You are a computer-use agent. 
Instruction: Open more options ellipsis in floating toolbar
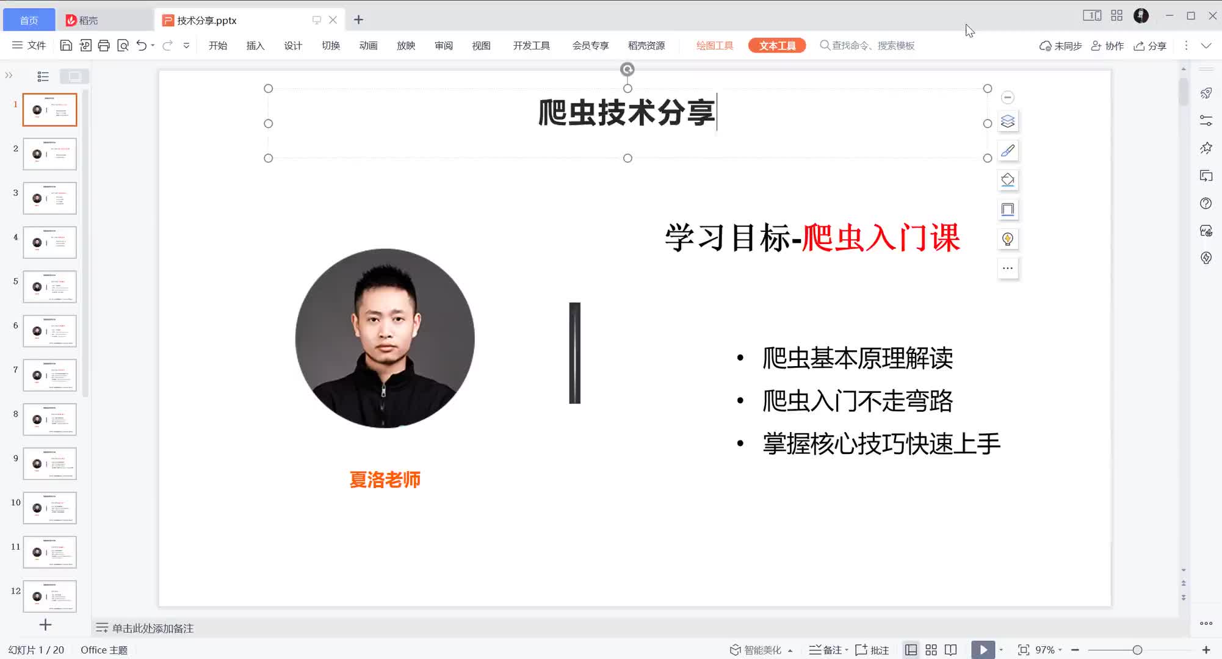point(1008,268)
